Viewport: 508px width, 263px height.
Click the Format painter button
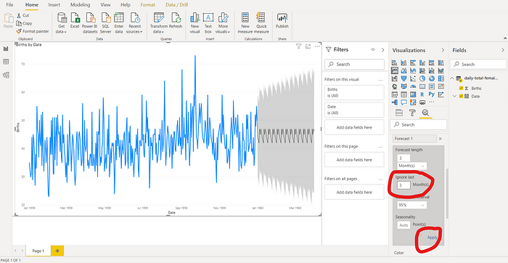tap(33, 31)
